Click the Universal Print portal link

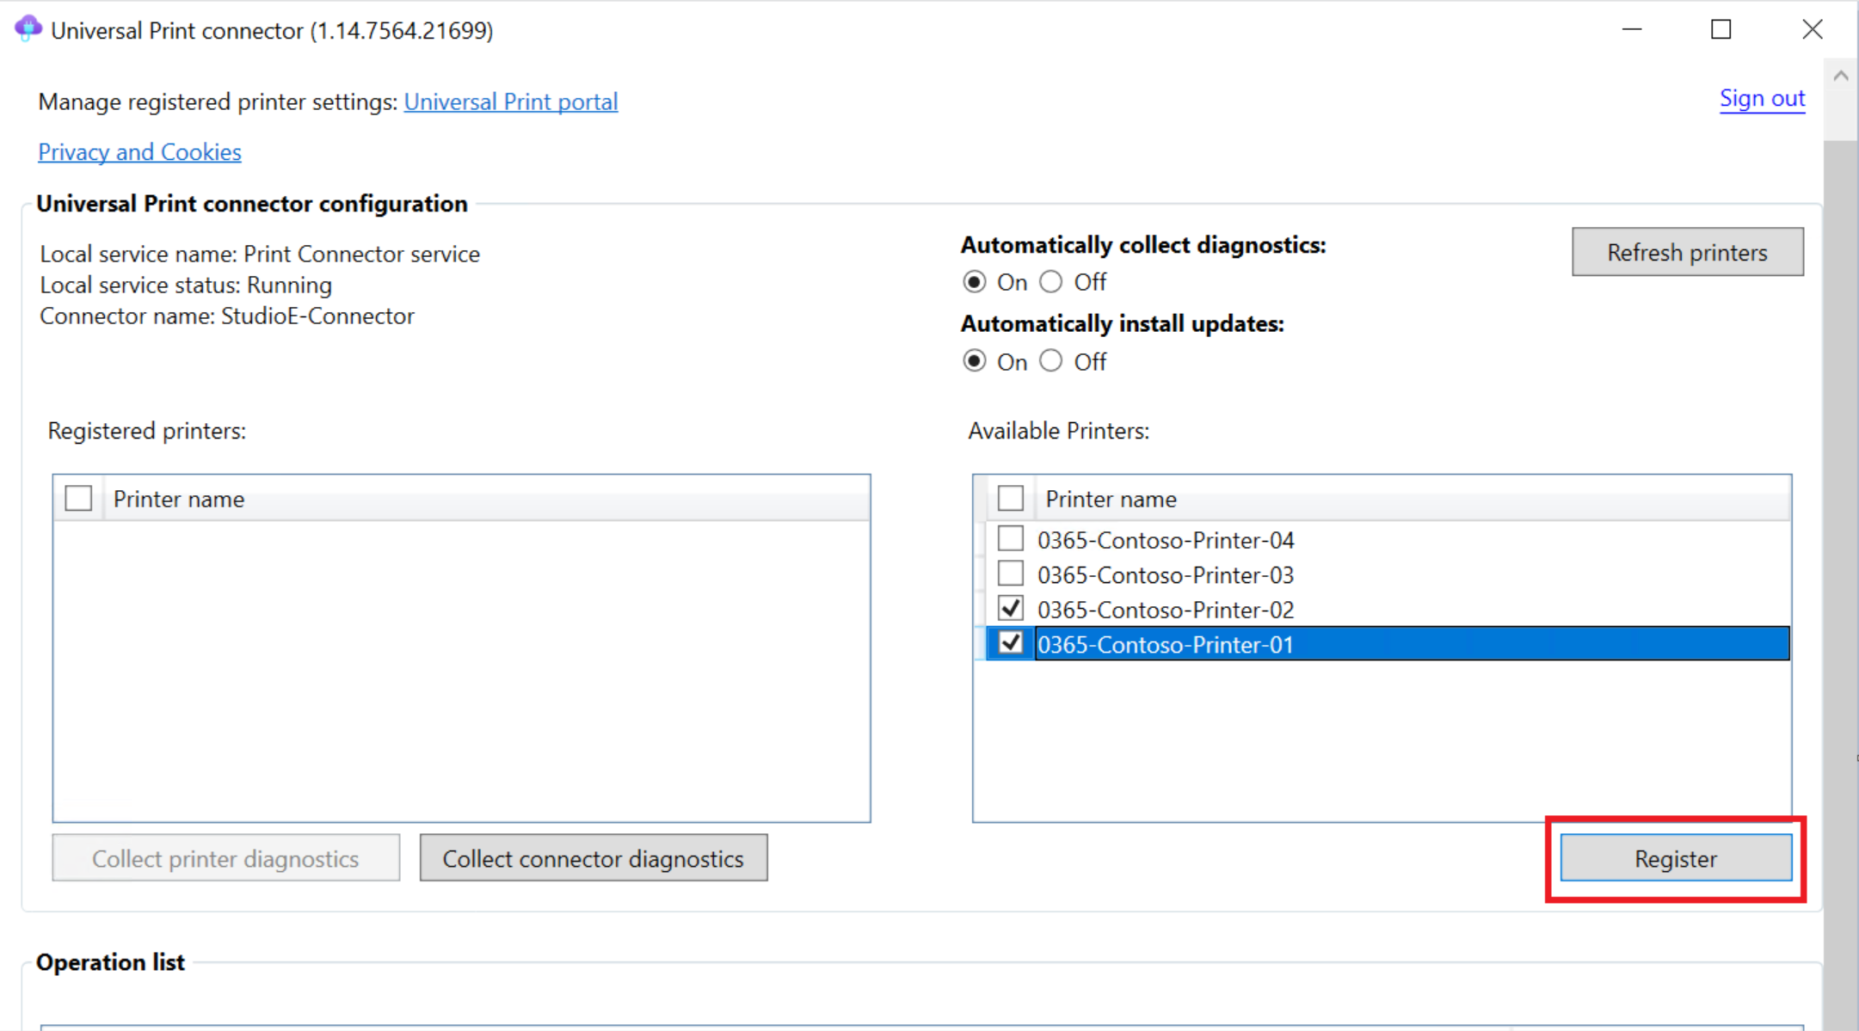(508, 101)
